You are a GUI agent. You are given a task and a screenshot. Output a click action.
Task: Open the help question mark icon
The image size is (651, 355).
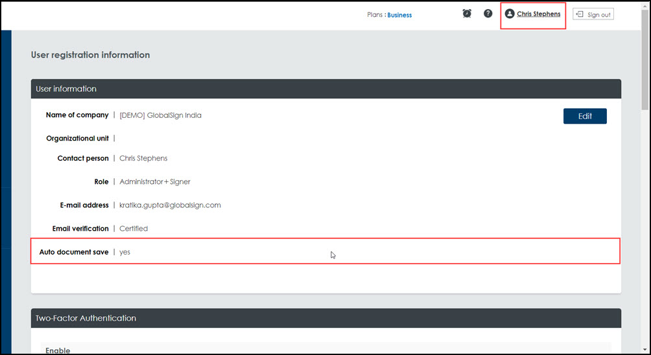(488, 14)
